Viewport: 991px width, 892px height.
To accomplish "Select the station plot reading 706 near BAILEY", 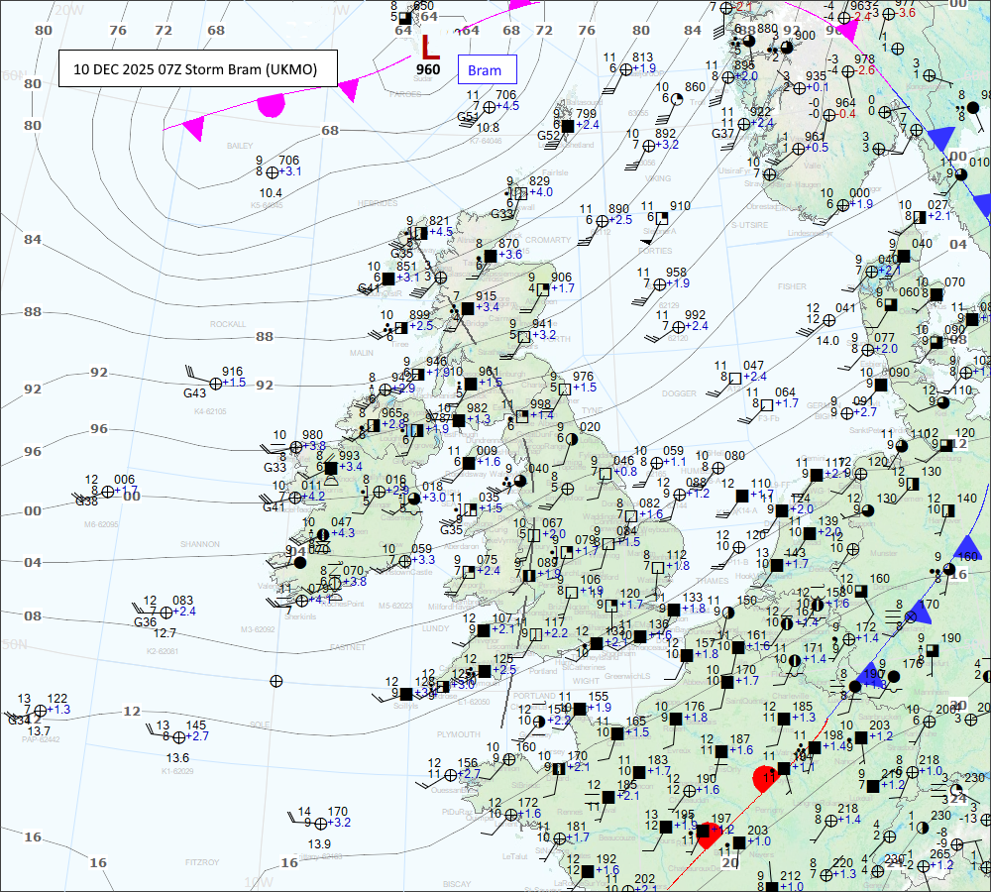I will coord(273,172).
